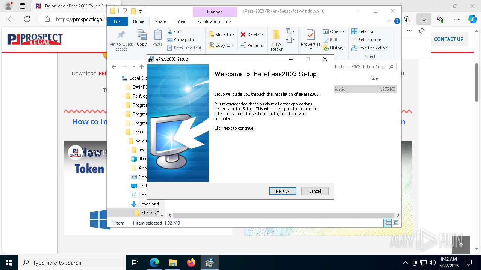Click the Properties icon
The height and width of the screenshot is (270, 481).
coord(310,35)
